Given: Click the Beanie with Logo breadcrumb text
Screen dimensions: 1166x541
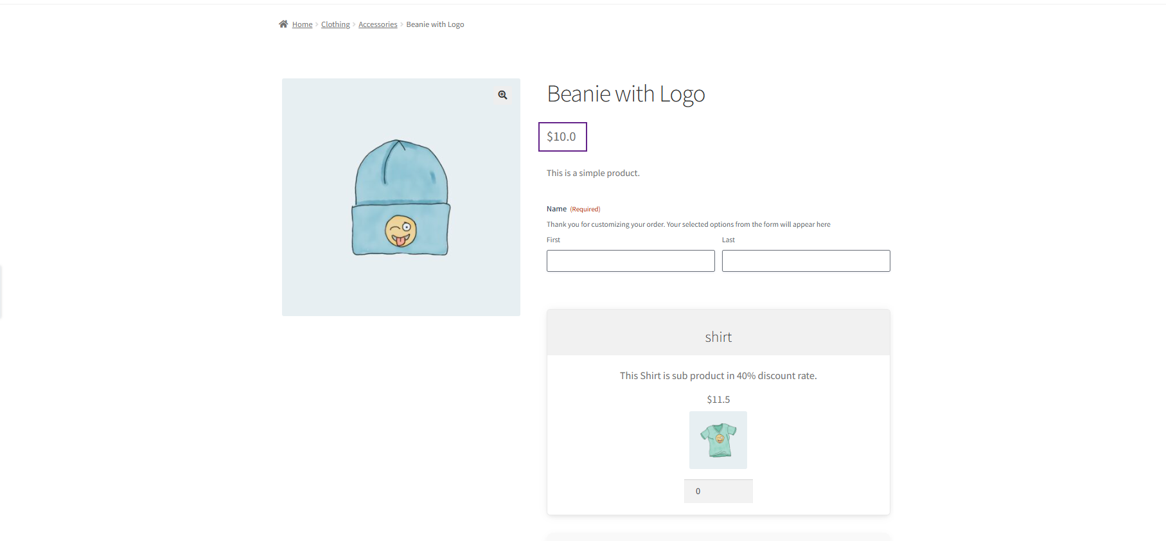Looking at the screenshot, I should click(435, 24).
